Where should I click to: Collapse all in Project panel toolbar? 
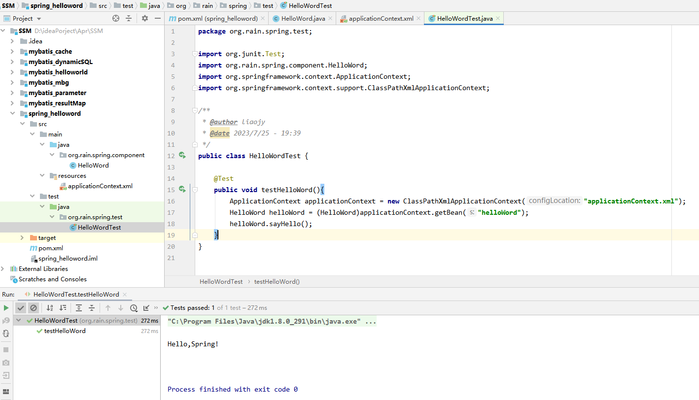[129, 18]
